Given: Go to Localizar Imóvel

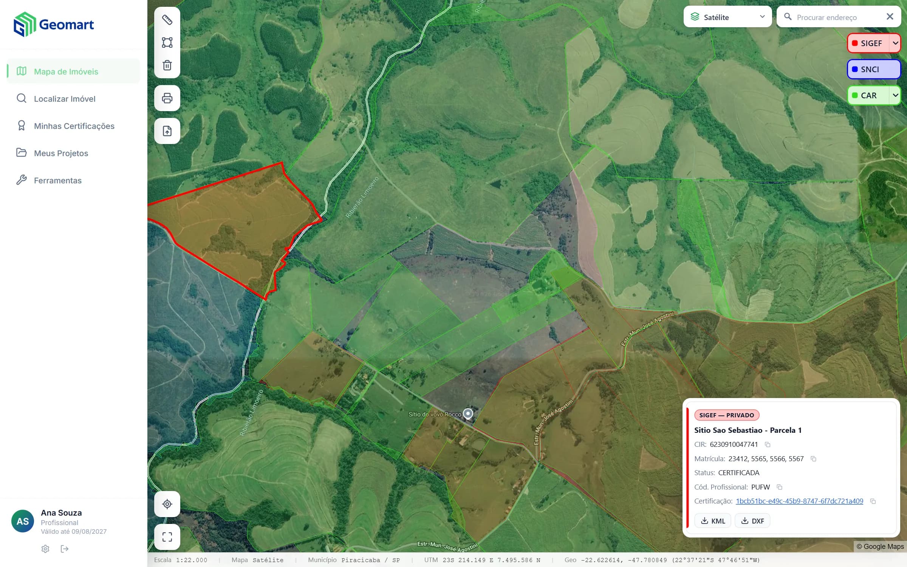Looking at the screenshot, I should pos(73,99).
